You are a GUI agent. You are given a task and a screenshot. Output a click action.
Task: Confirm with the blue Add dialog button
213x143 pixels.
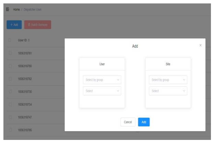pos(144,122)
